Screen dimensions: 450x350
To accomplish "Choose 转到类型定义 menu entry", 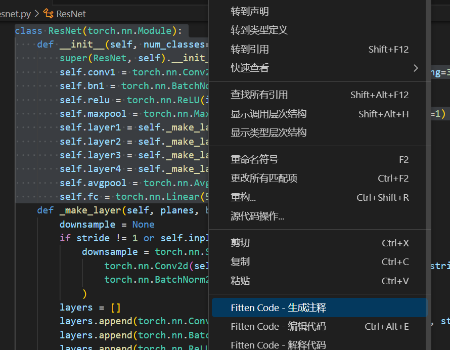I will 259,30.
